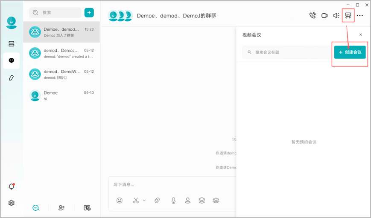Open settings gear icon
The image size is (371, 218).
pos(12,203)
